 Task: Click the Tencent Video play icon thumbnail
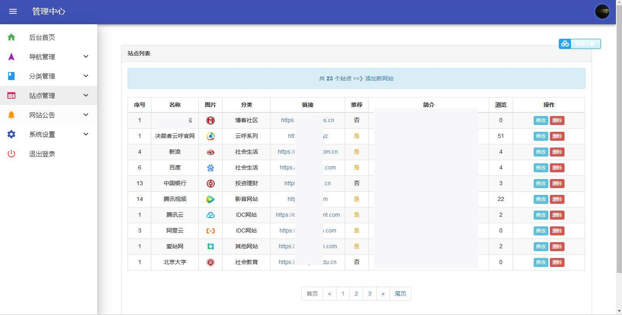(211, 199)
